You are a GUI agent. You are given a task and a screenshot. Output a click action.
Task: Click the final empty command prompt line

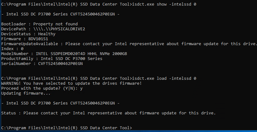(67, 128)
